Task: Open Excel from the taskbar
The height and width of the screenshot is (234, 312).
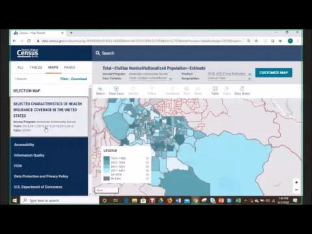Action: [238, 200]
